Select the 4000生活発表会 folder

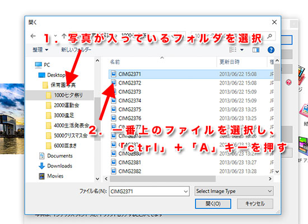(72, 125)
